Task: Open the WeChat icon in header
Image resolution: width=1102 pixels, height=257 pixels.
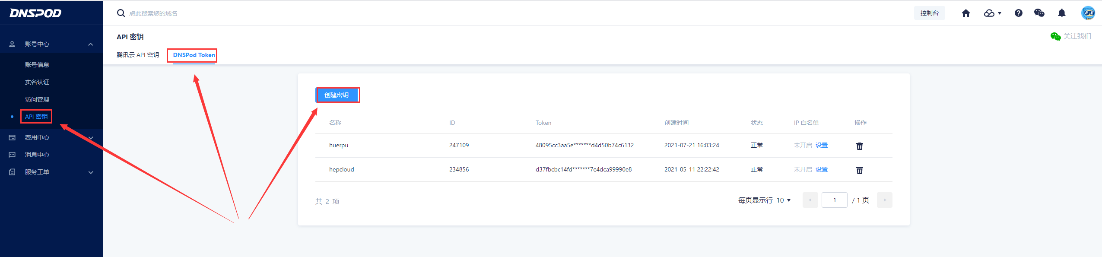Action: coord(1039,13)
